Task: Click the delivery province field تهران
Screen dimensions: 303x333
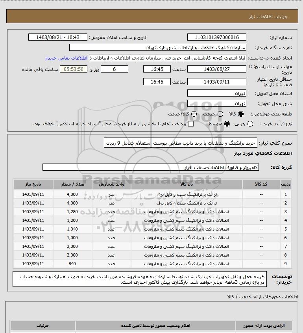Action: [x=217, y=93]
